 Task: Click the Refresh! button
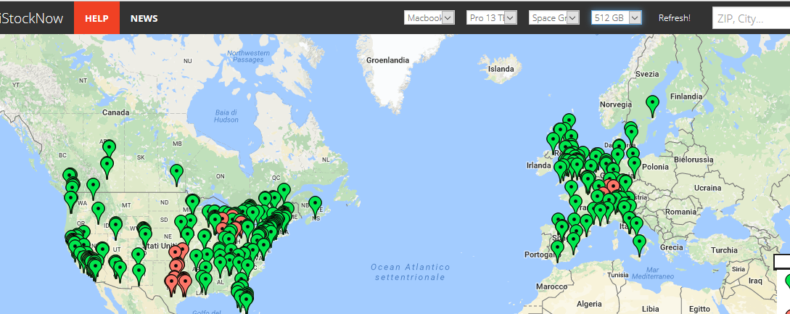(x=675, y=18)
